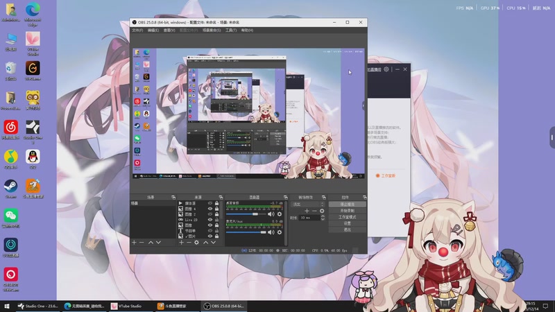Pop out the Controls dock panel
Viewport: 555px width, 312px height.
tap(365, 198)
